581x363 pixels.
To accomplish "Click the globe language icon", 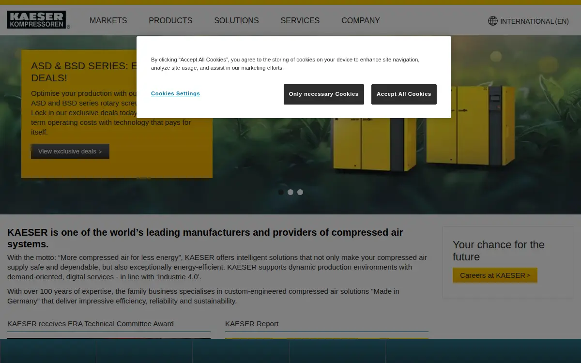I will click(x=493, y=21).
